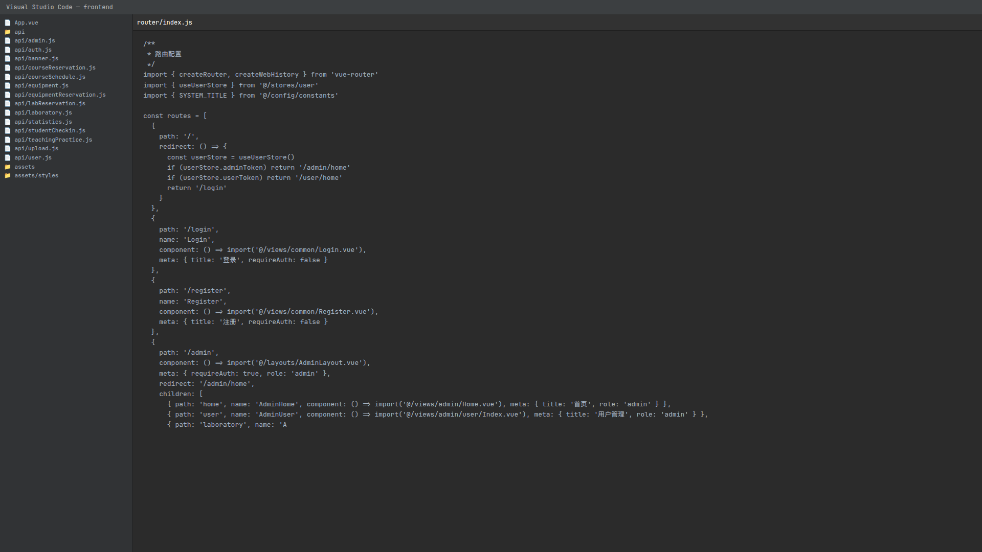Select the assets/styles folder entry
Image resolution: width=982 pixels, height=552 pixels.
pos(36,176)
